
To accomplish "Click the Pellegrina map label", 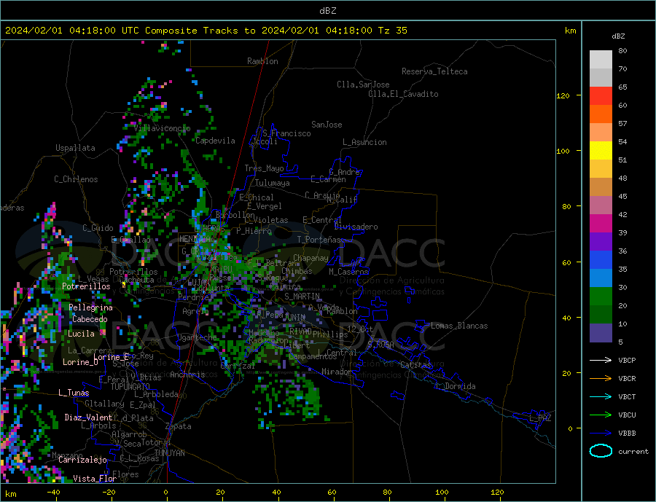I will [91, 307].
